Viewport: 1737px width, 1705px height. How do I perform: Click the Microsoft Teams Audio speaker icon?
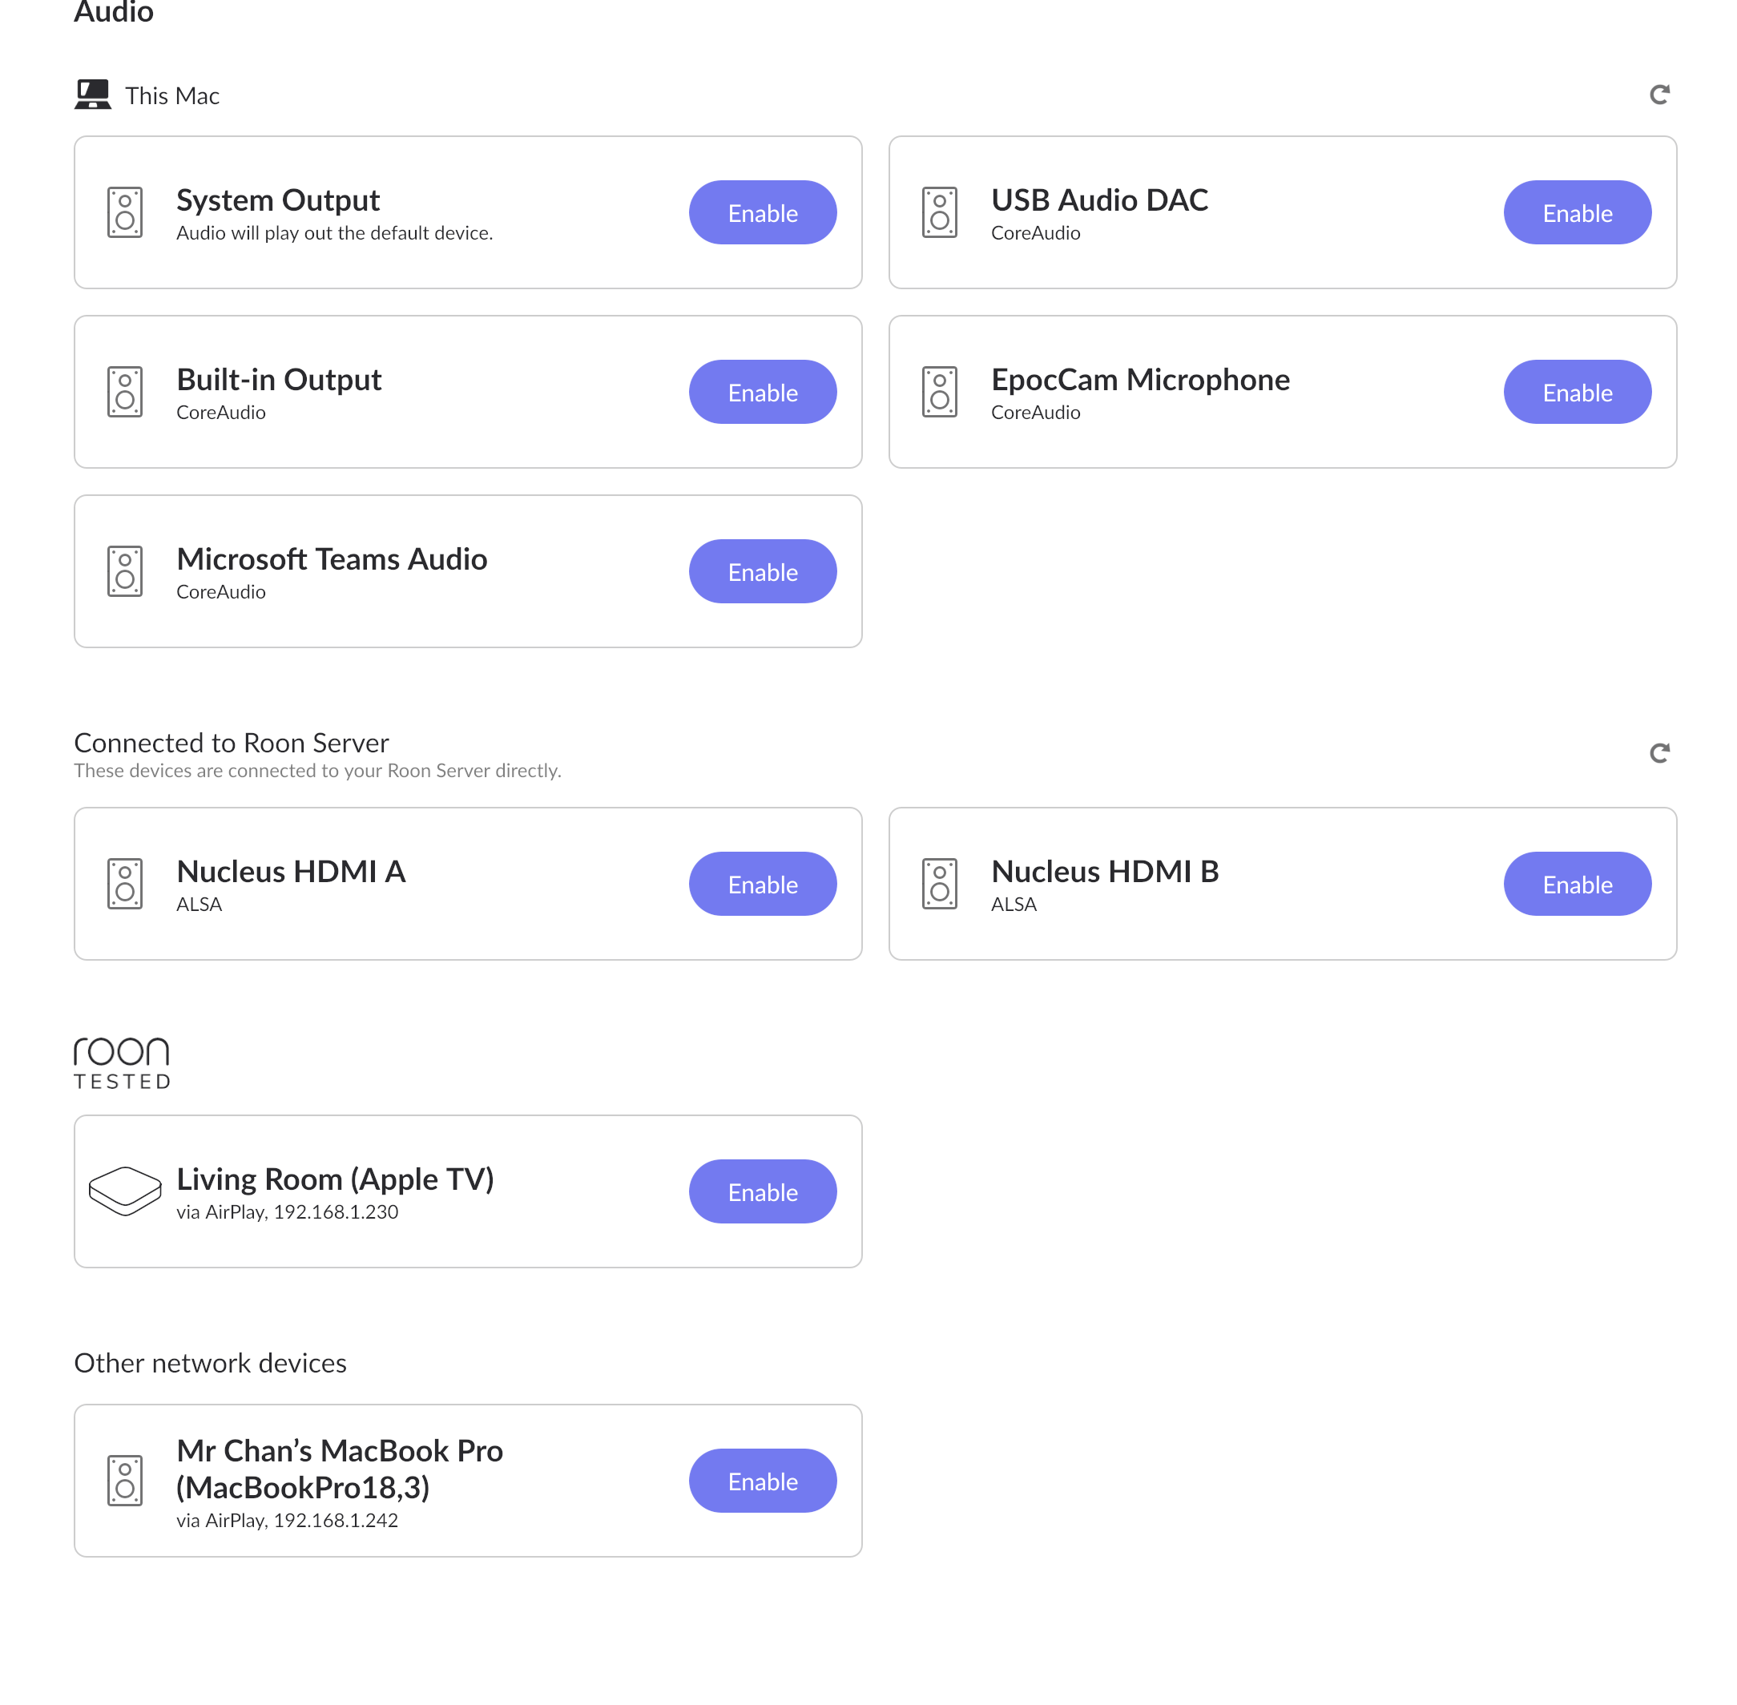pyautogui.click(x=125, y=571)
